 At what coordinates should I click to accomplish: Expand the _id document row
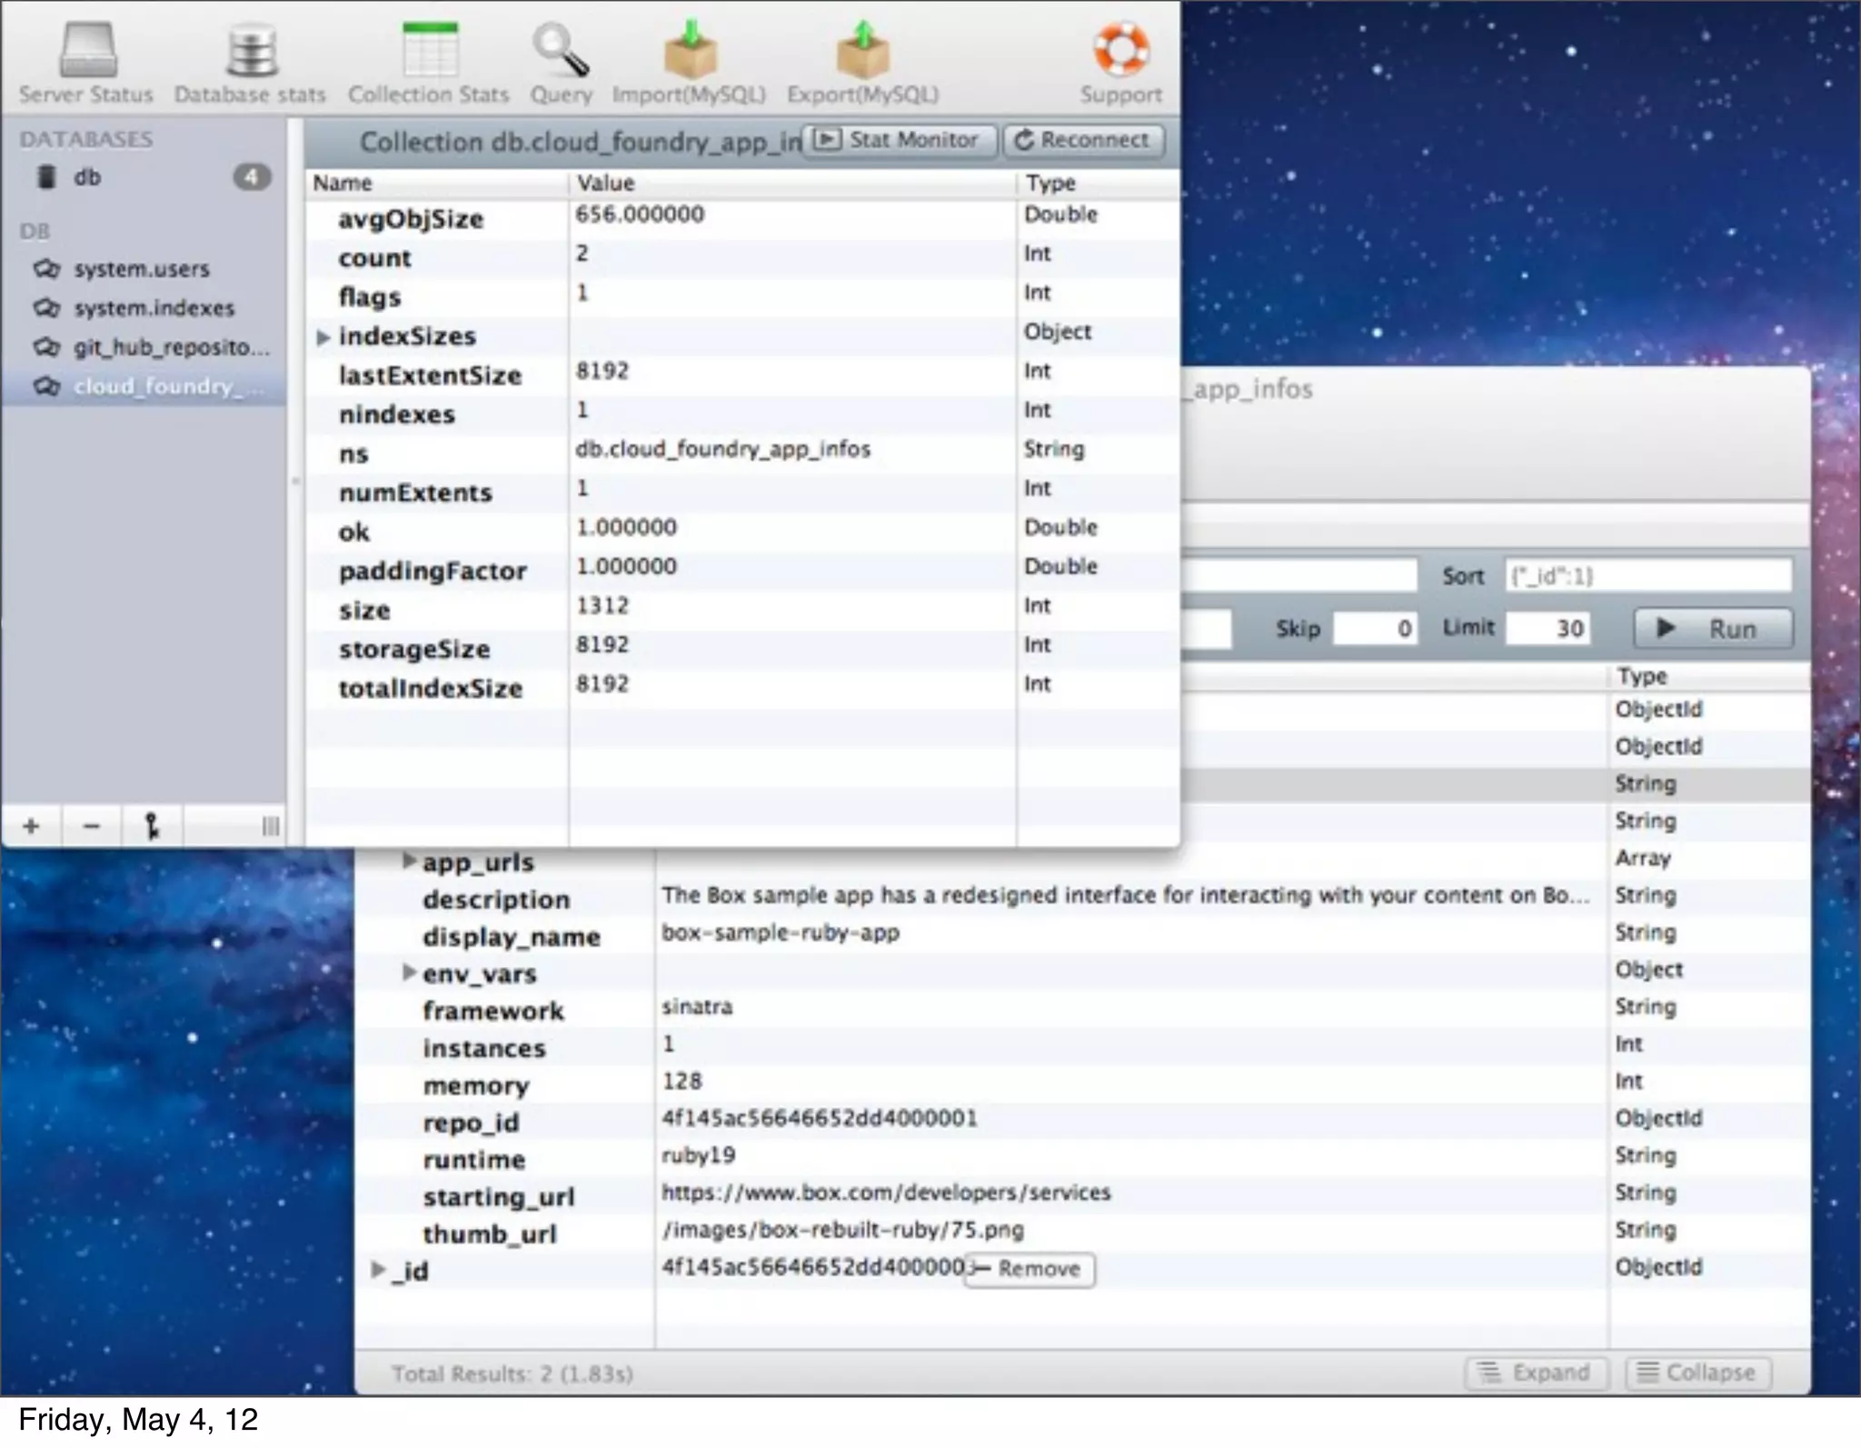click(378, 1269)
